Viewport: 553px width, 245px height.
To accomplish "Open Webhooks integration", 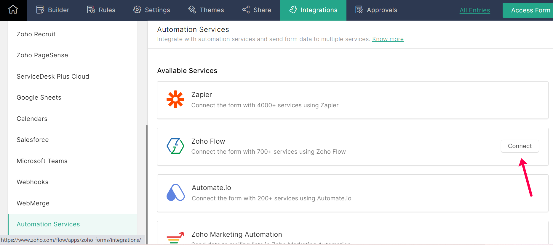I will click(x=72, y=182).
